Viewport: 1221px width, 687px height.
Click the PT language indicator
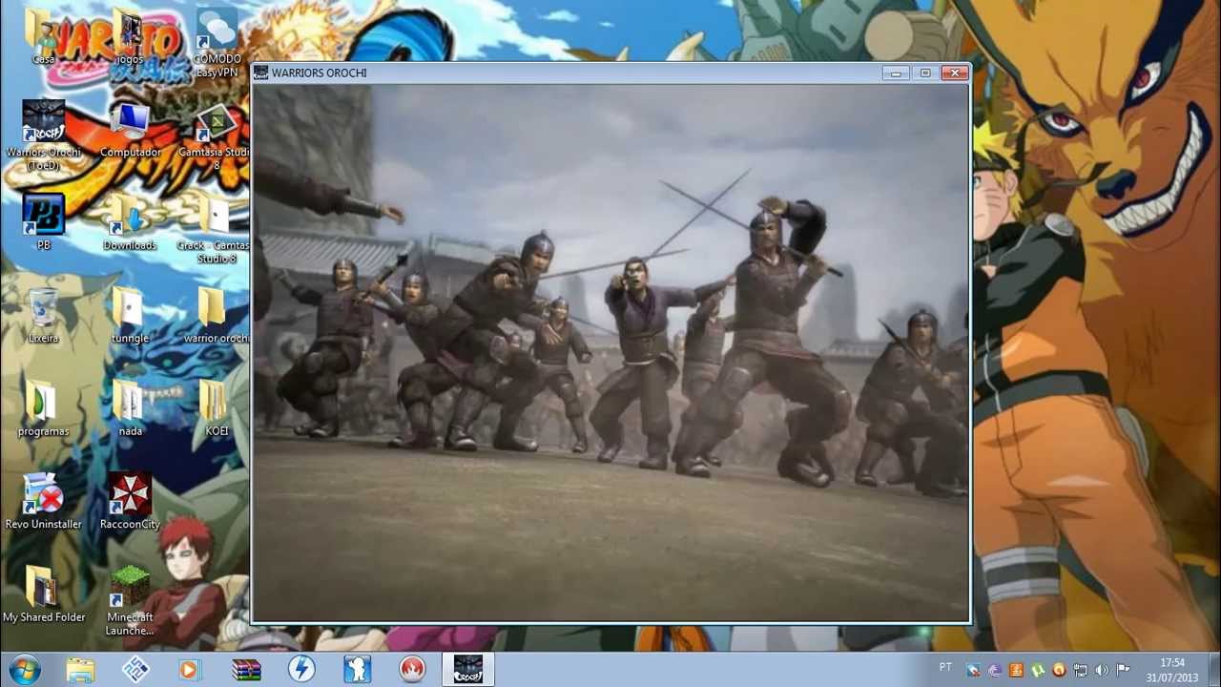(x=945, y=667)
